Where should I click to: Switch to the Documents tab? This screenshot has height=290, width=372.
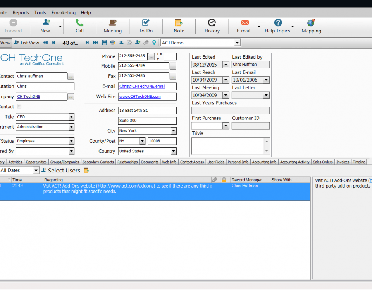point(150,162)
